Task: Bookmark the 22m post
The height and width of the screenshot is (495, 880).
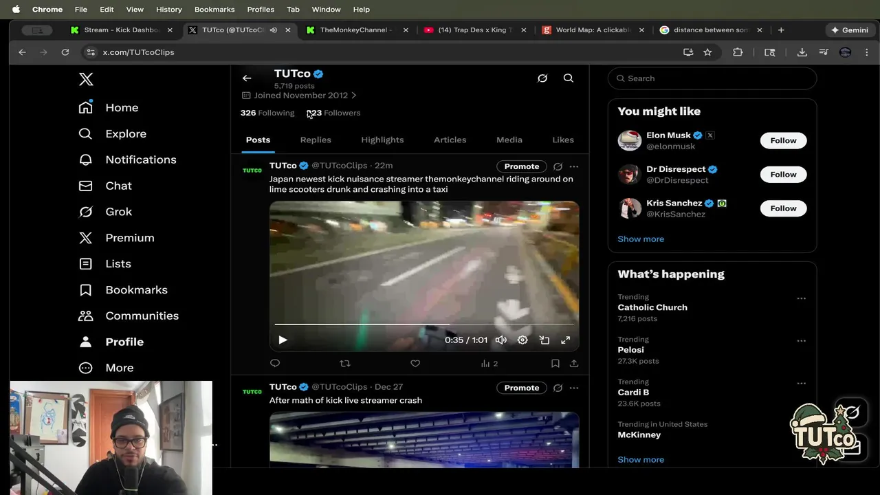Action: coord(555,363)
